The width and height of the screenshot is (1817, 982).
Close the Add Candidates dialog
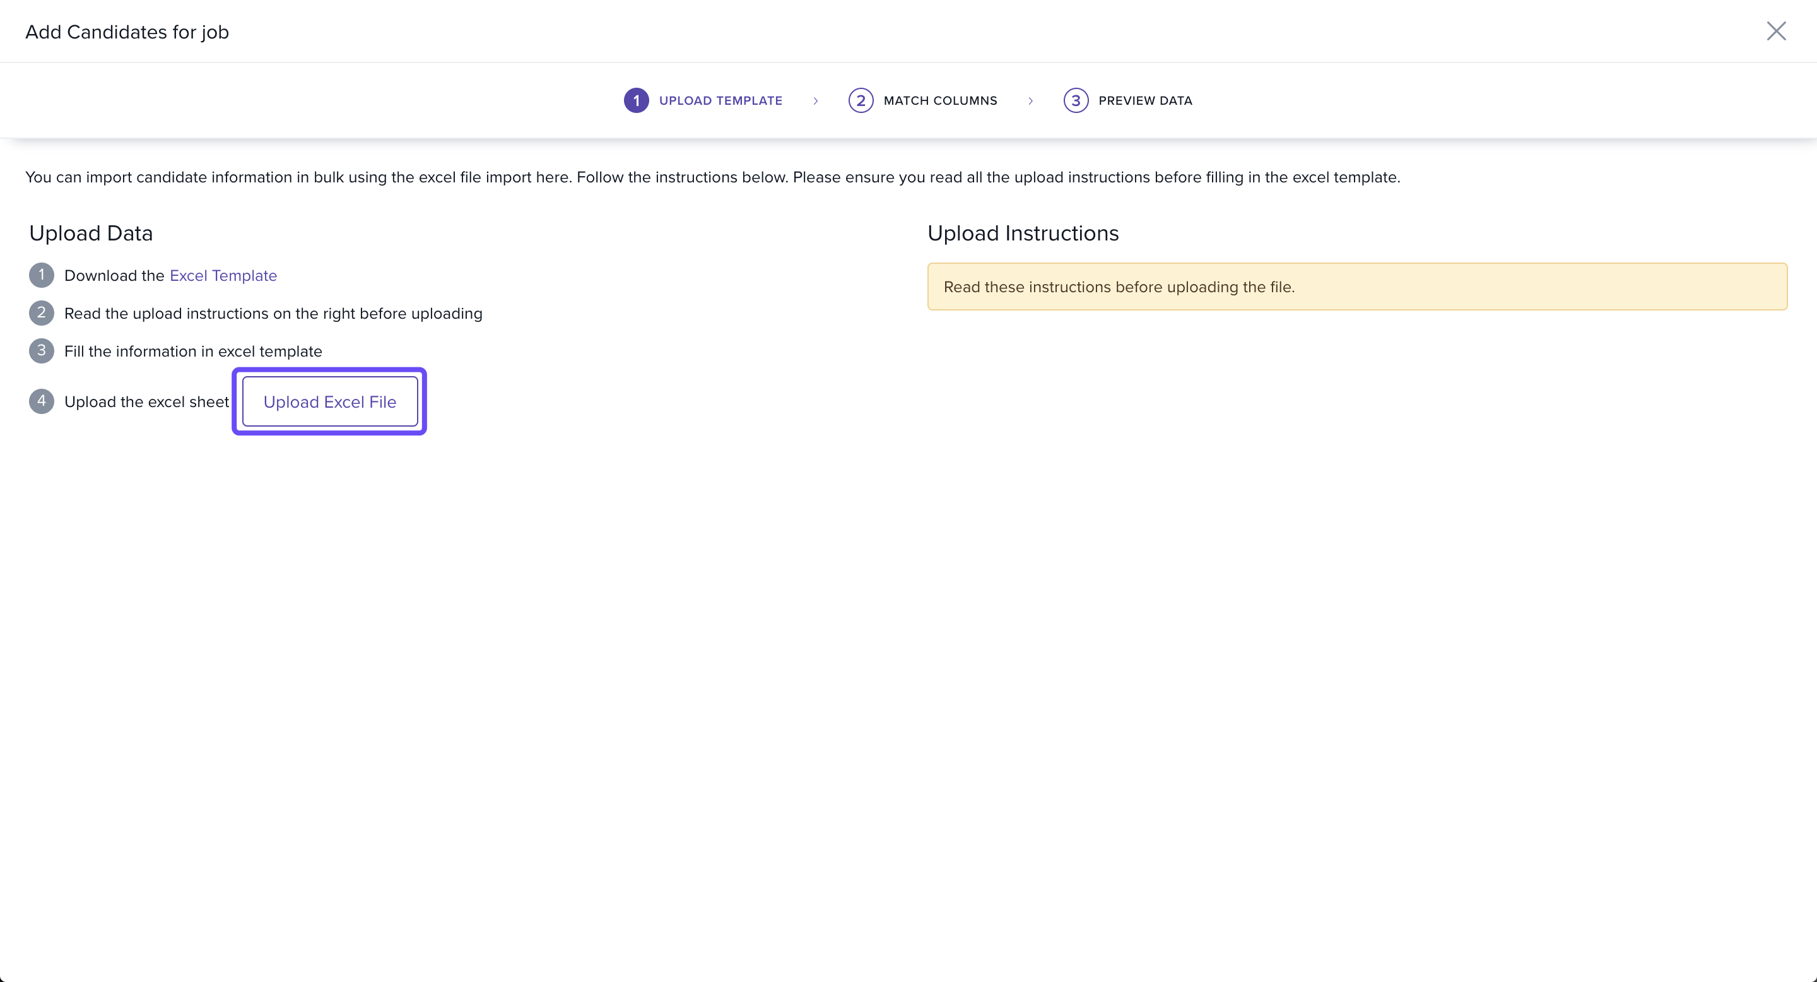click(1775, 31)
